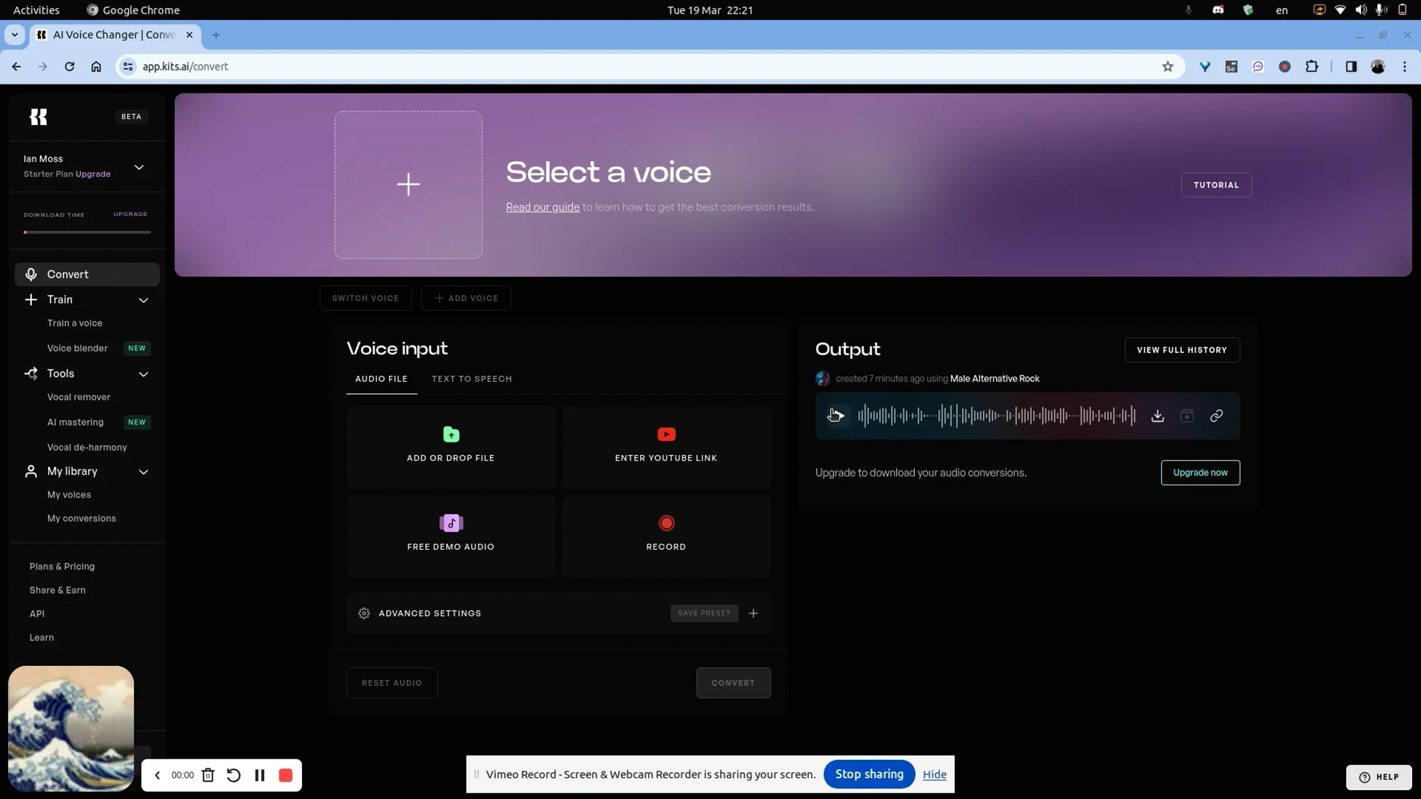The height and width of the screenshot is (799, 1421).
Task: Open the Read our guide link
Action: point(542,207)
